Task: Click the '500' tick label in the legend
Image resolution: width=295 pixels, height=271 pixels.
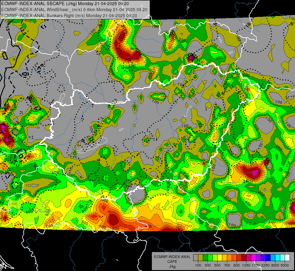Action: coord(217,265)
